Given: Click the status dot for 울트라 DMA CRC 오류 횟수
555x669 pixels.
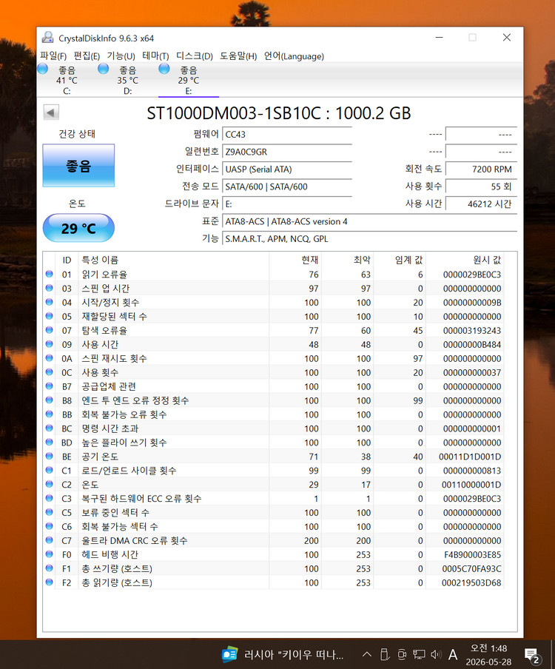Looking at the screenshot, I should (49, 540).
